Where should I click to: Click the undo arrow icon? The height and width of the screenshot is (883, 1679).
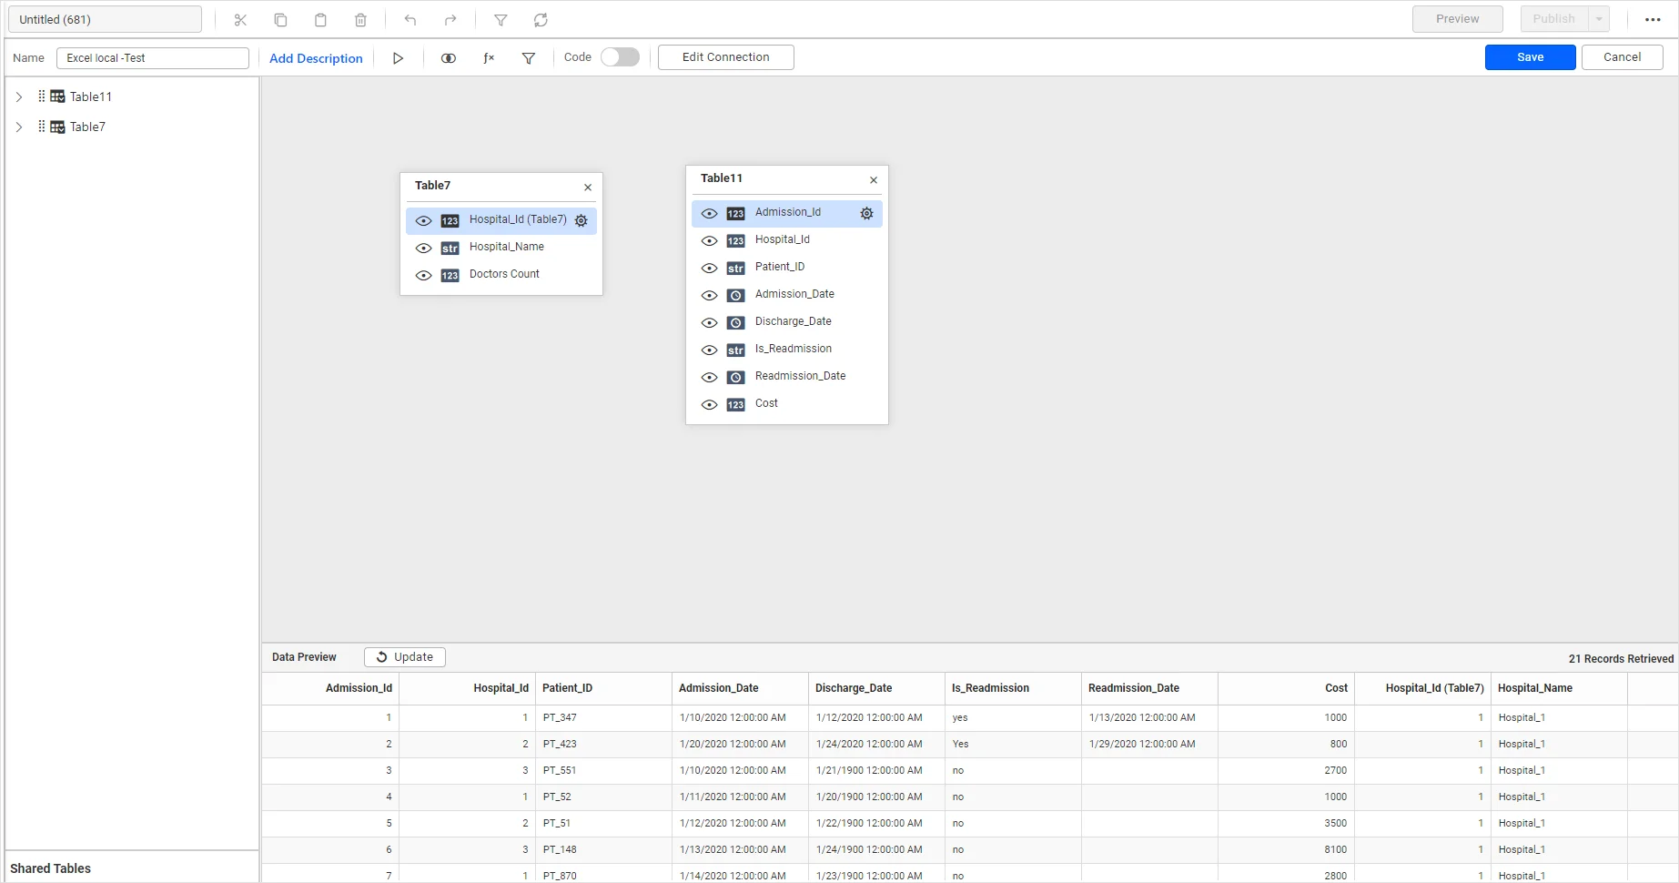tap(410, 20)
